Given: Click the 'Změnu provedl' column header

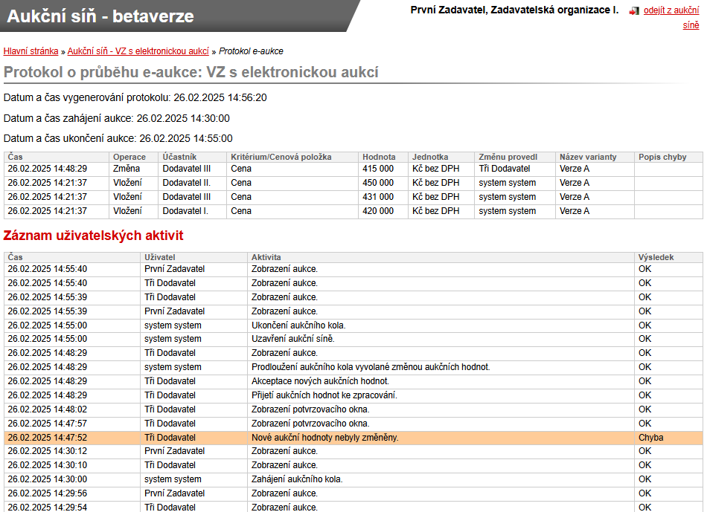Looking at the screenshot, I should 508,157.
